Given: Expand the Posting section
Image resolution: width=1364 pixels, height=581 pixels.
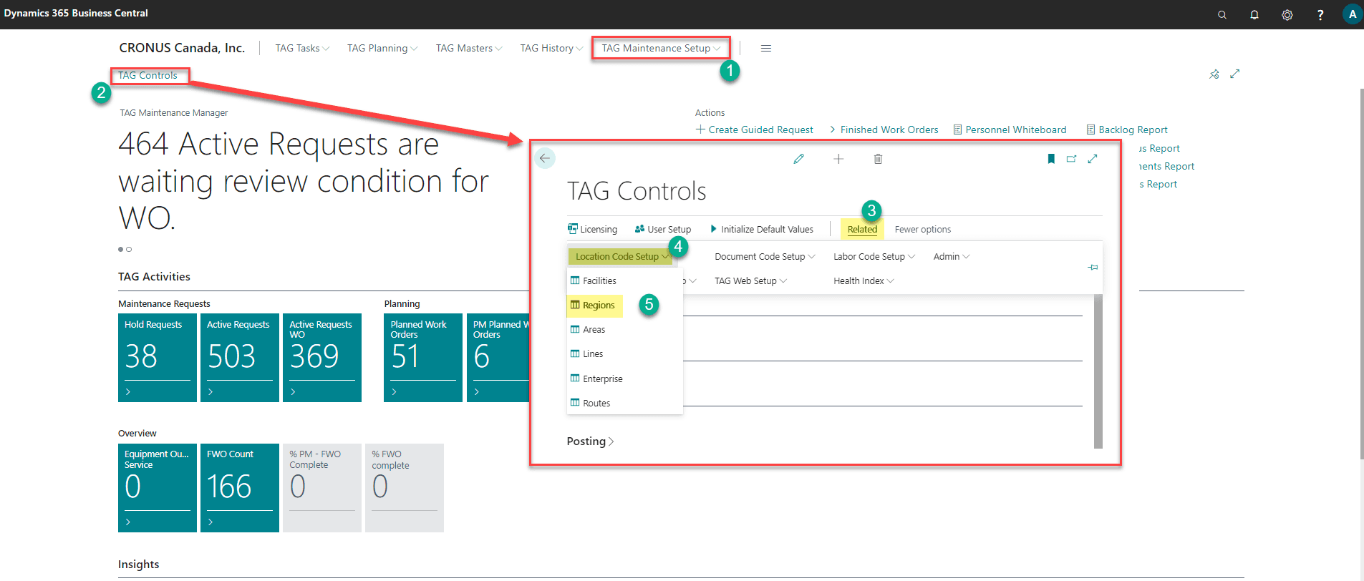Looking at the screenshot, I should (590, 441).
